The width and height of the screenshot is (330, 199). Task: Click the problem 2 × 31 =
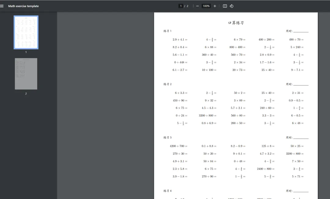(298, 93)
